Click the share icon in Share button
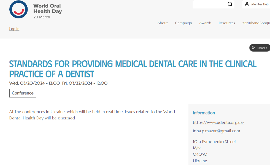The width and height of the screenshot is (270, 165). 254,48
